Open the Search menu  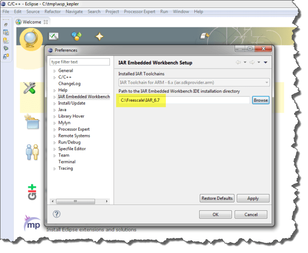tap(94, 12)
